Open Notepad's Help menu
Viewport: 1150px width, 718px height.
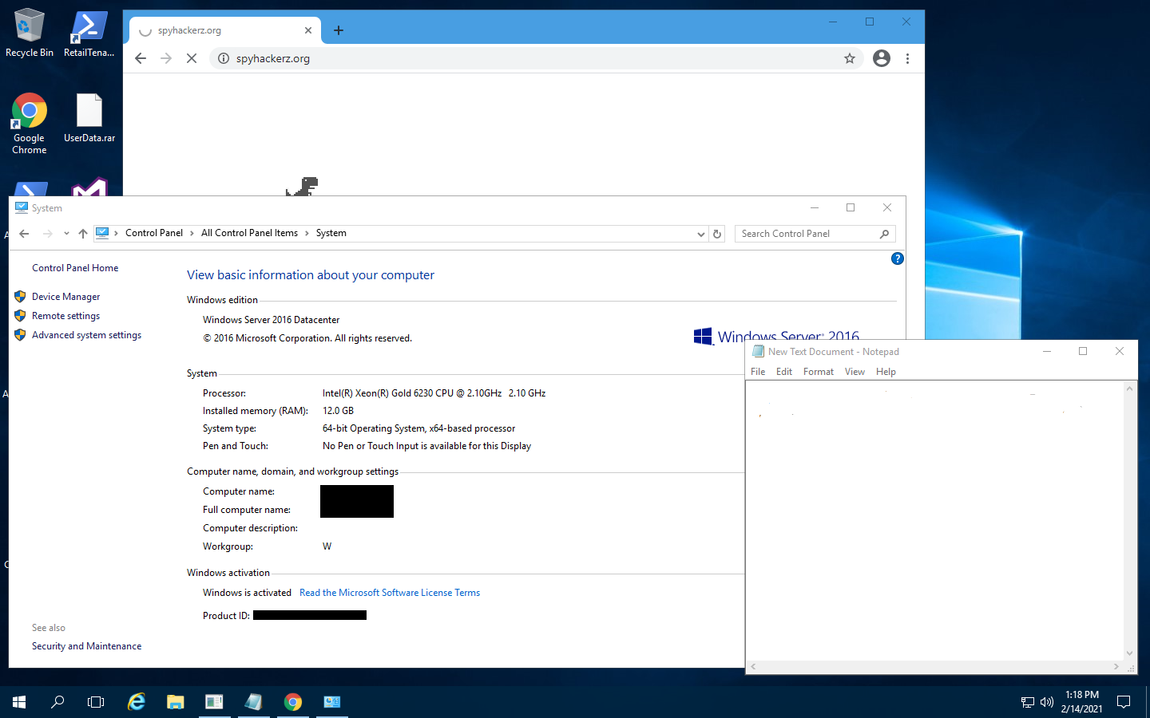coord(886,372)
